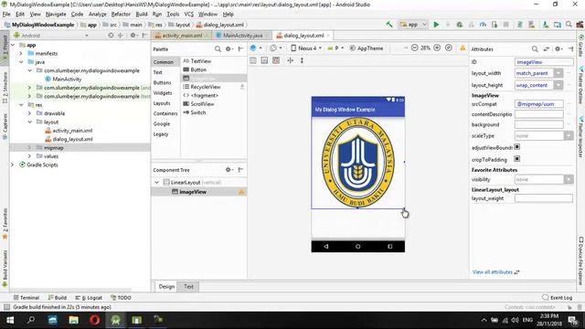Select RecyclerView in Palette
Image resolution: width=585 pixels, height=329 pixels.
[x=205, y=87]
